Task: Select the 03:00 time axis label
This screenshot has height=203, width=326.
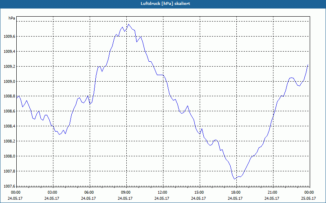Action: (x=53, y=192)
